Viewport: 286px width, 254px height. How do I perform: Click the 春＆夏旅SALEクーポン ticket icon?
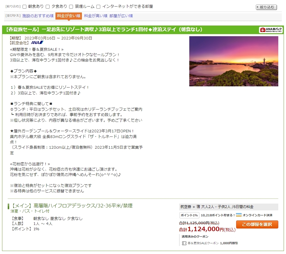(184, 243)
